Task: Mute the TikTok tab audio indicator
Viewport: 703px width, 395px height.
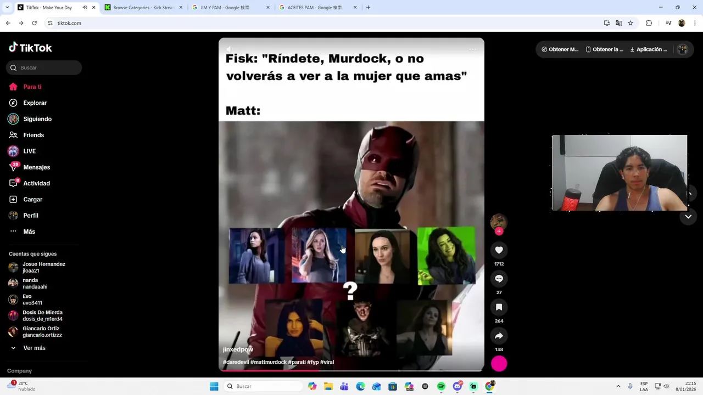Action: pyautogui.click(x=85, y=8)
